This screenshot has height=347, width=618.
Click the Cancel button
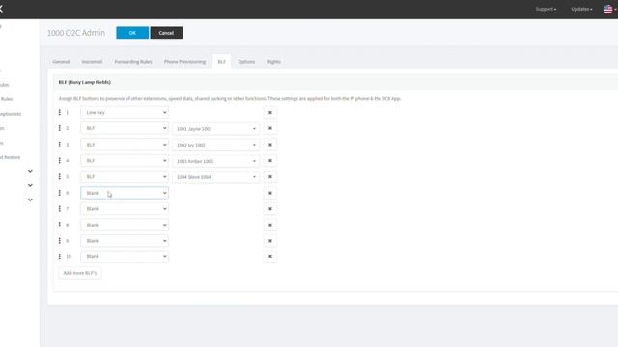[x=166, y=33]
